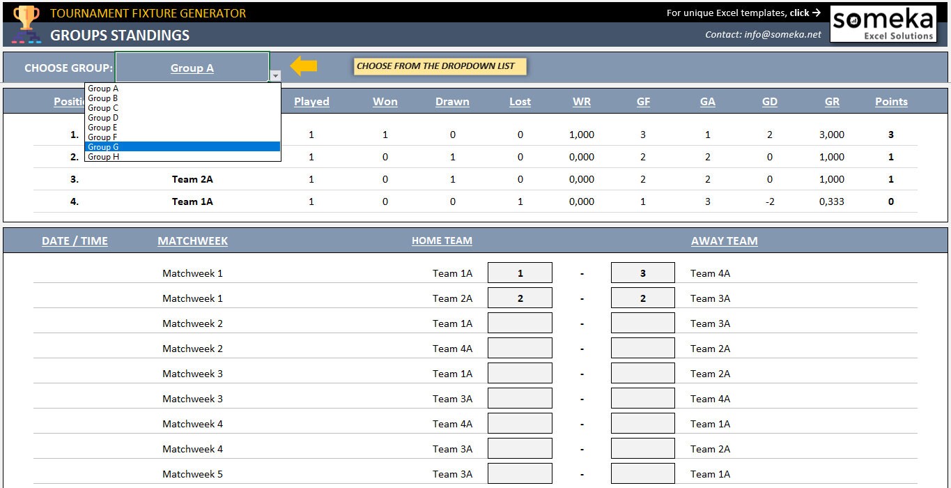Click the MATCHWEEK column header
This screenshot has width=951, height=488.
[192, 241]
